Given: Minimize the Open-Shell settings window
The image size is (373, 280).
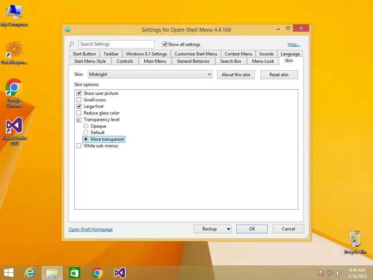Looking at the screenshot, I should [x=278, y=28].
